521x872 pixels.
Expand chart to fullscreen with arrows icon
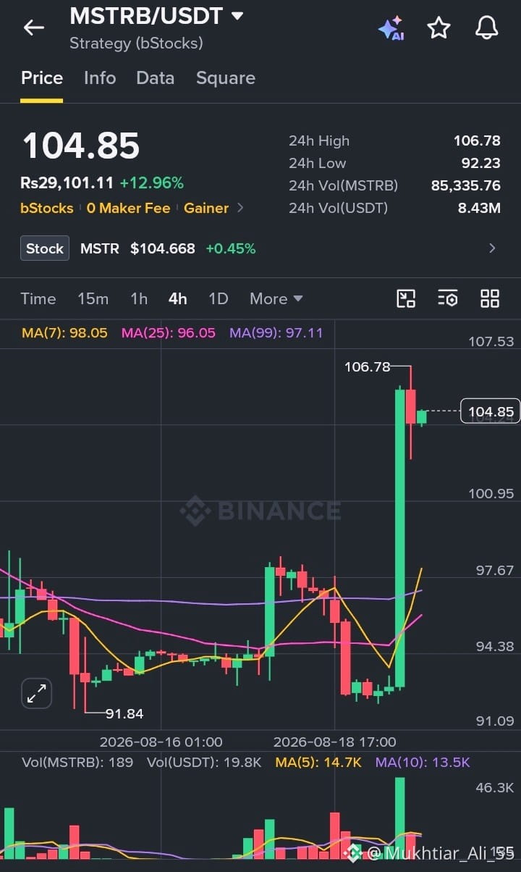36,693
